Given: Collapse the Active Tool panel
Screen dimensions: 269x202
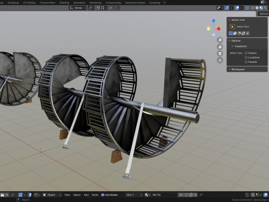Looking at the screenshot, I should click(x=230, y=20).
